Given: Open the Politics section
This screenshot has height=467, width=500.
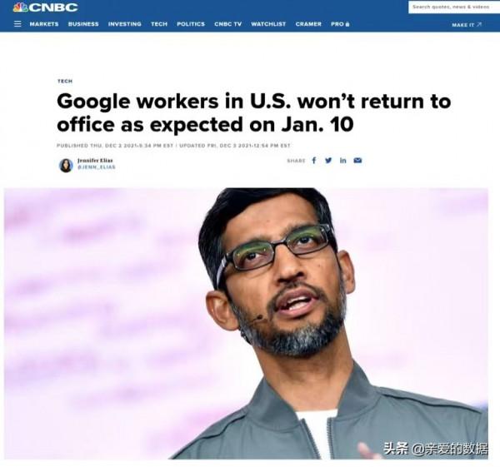Looking at the screenshot, I should coord(191,24).
